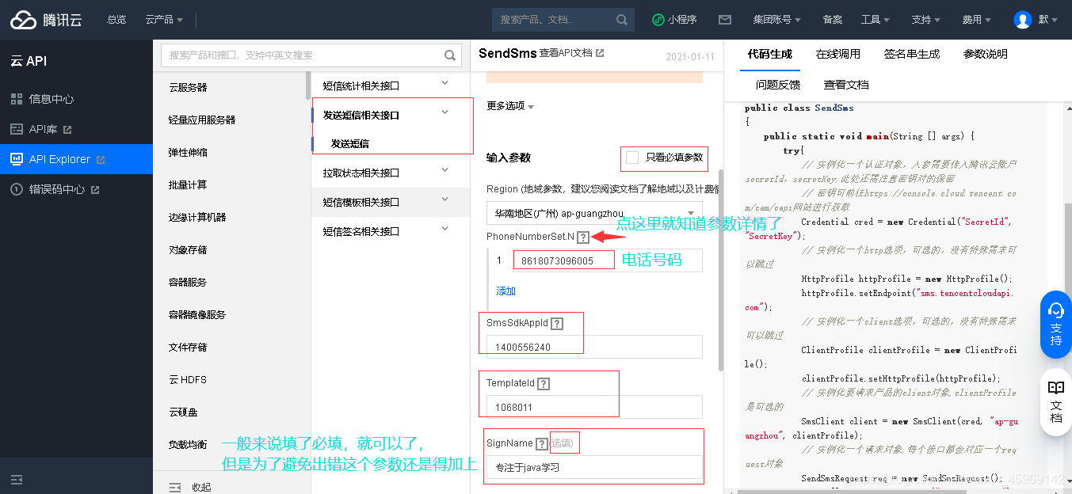Open the mini program (小程序) icon

658,20
